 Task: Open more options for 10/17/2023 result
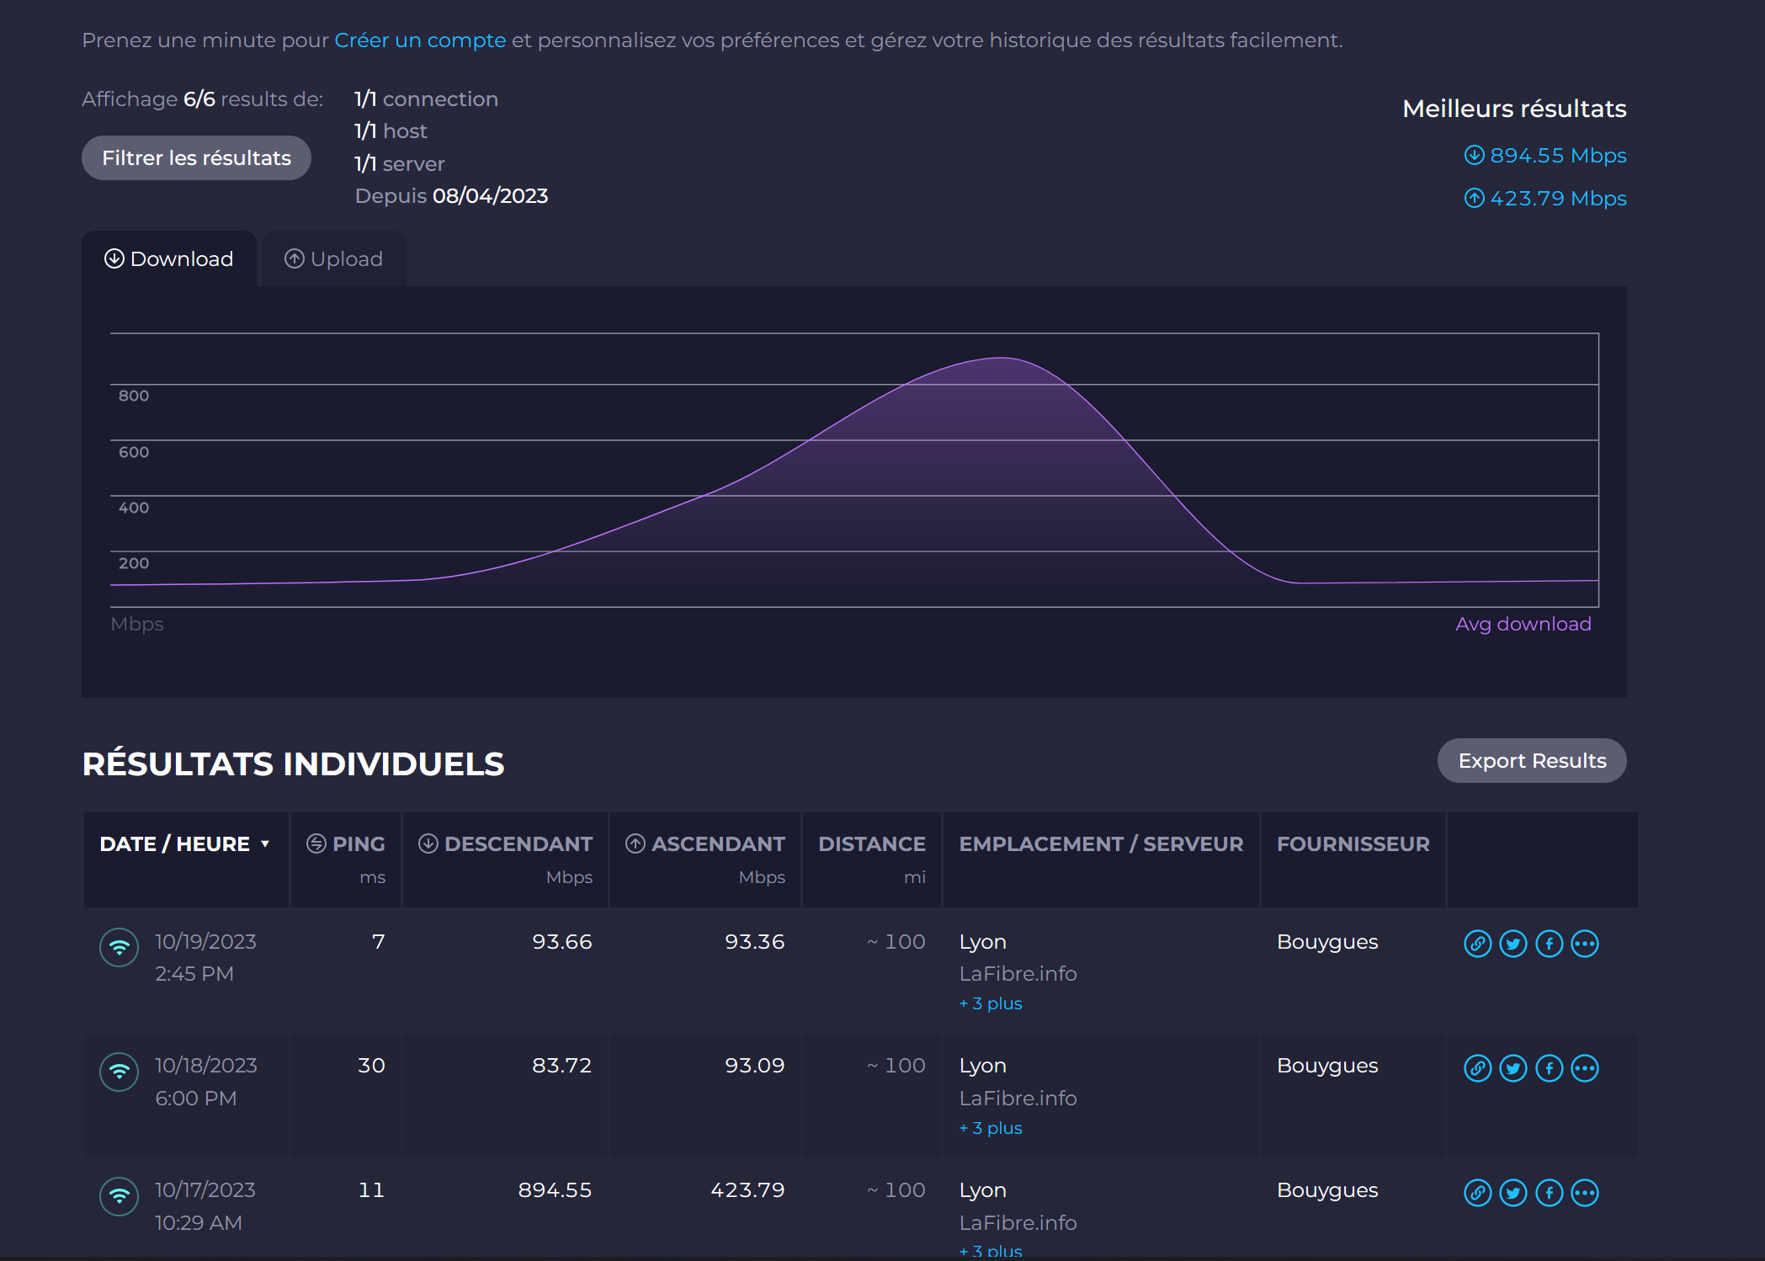[x=1585, y=1193]
